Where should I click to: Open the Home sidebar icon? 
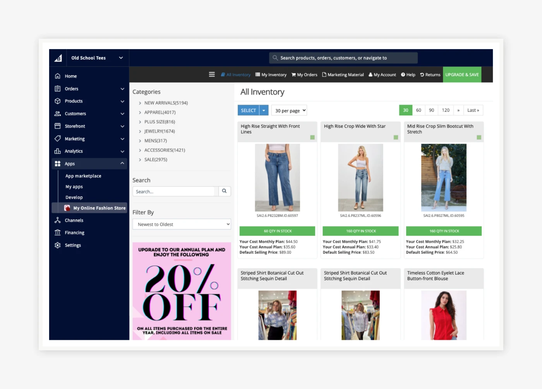(58, 76)
